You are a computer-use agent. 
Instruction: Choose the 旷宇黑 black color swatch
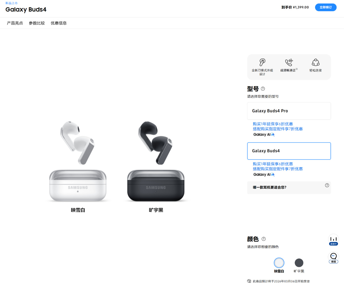point(299,263)
